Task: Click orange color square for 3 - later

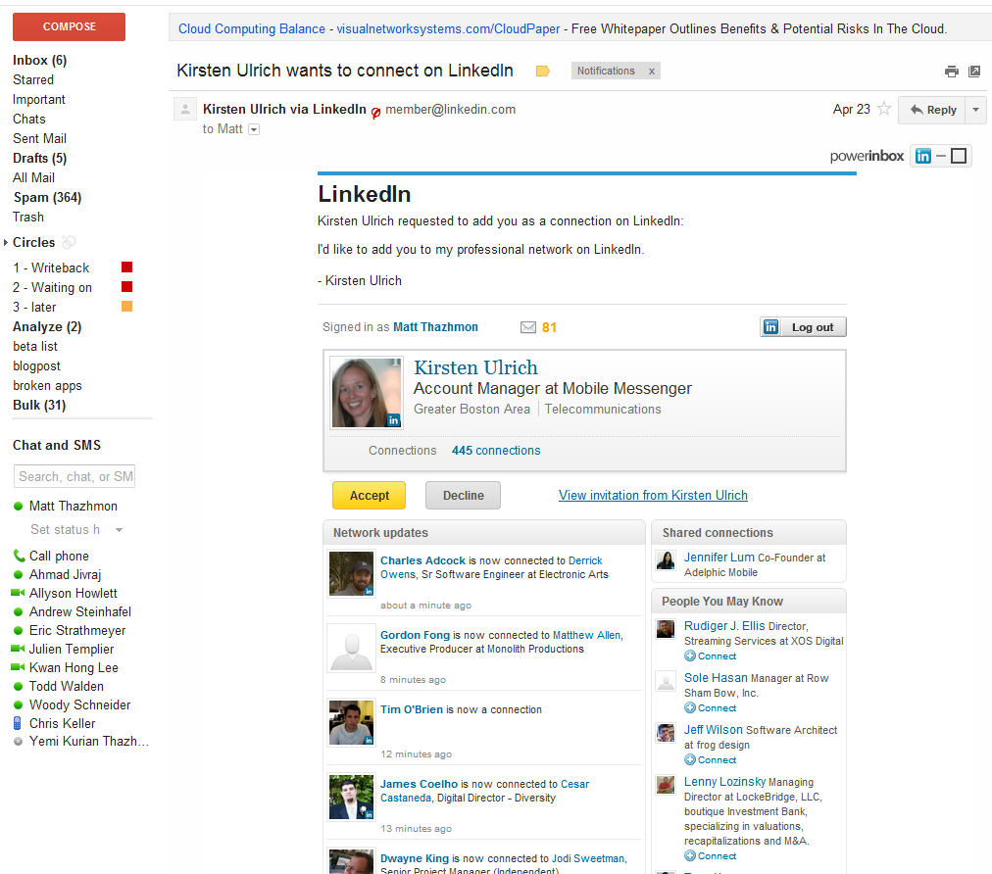Action: (x=126, y=306)
